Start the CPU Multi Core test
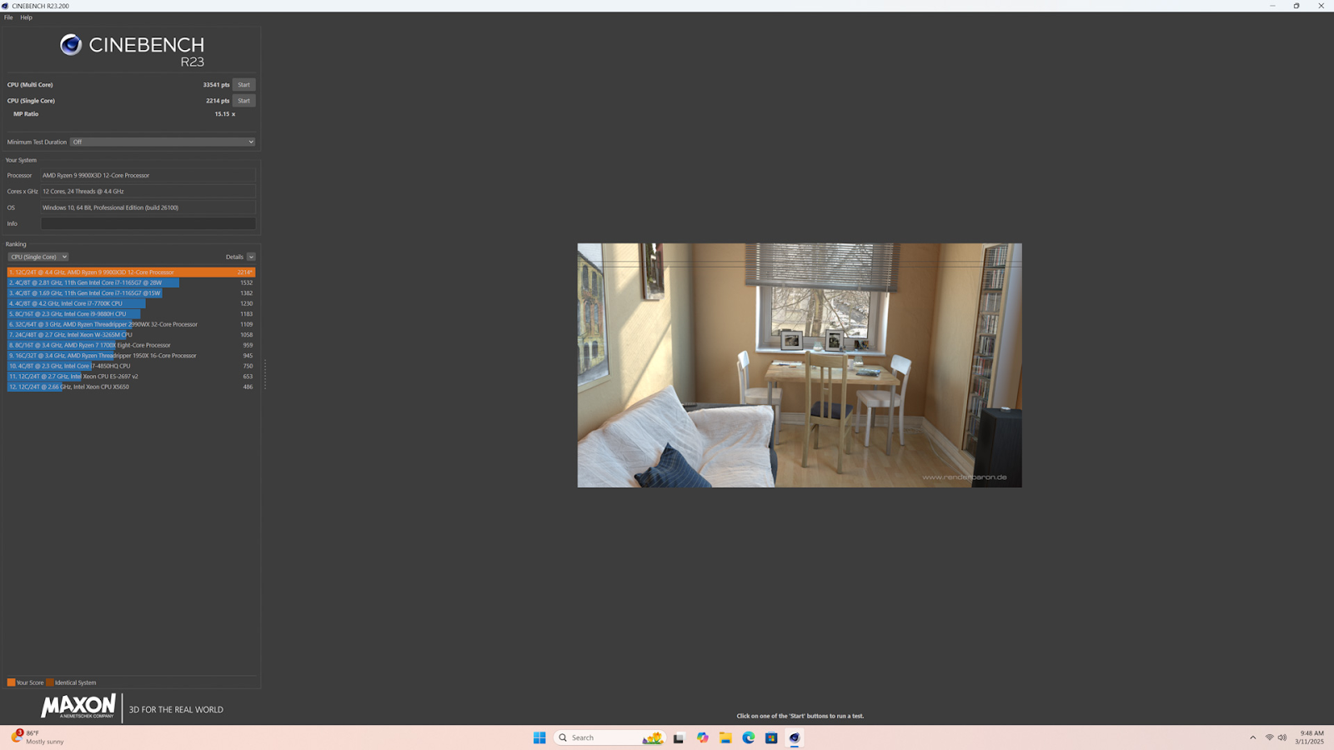This screenshot has width=1334, height=750. point(243,84)
